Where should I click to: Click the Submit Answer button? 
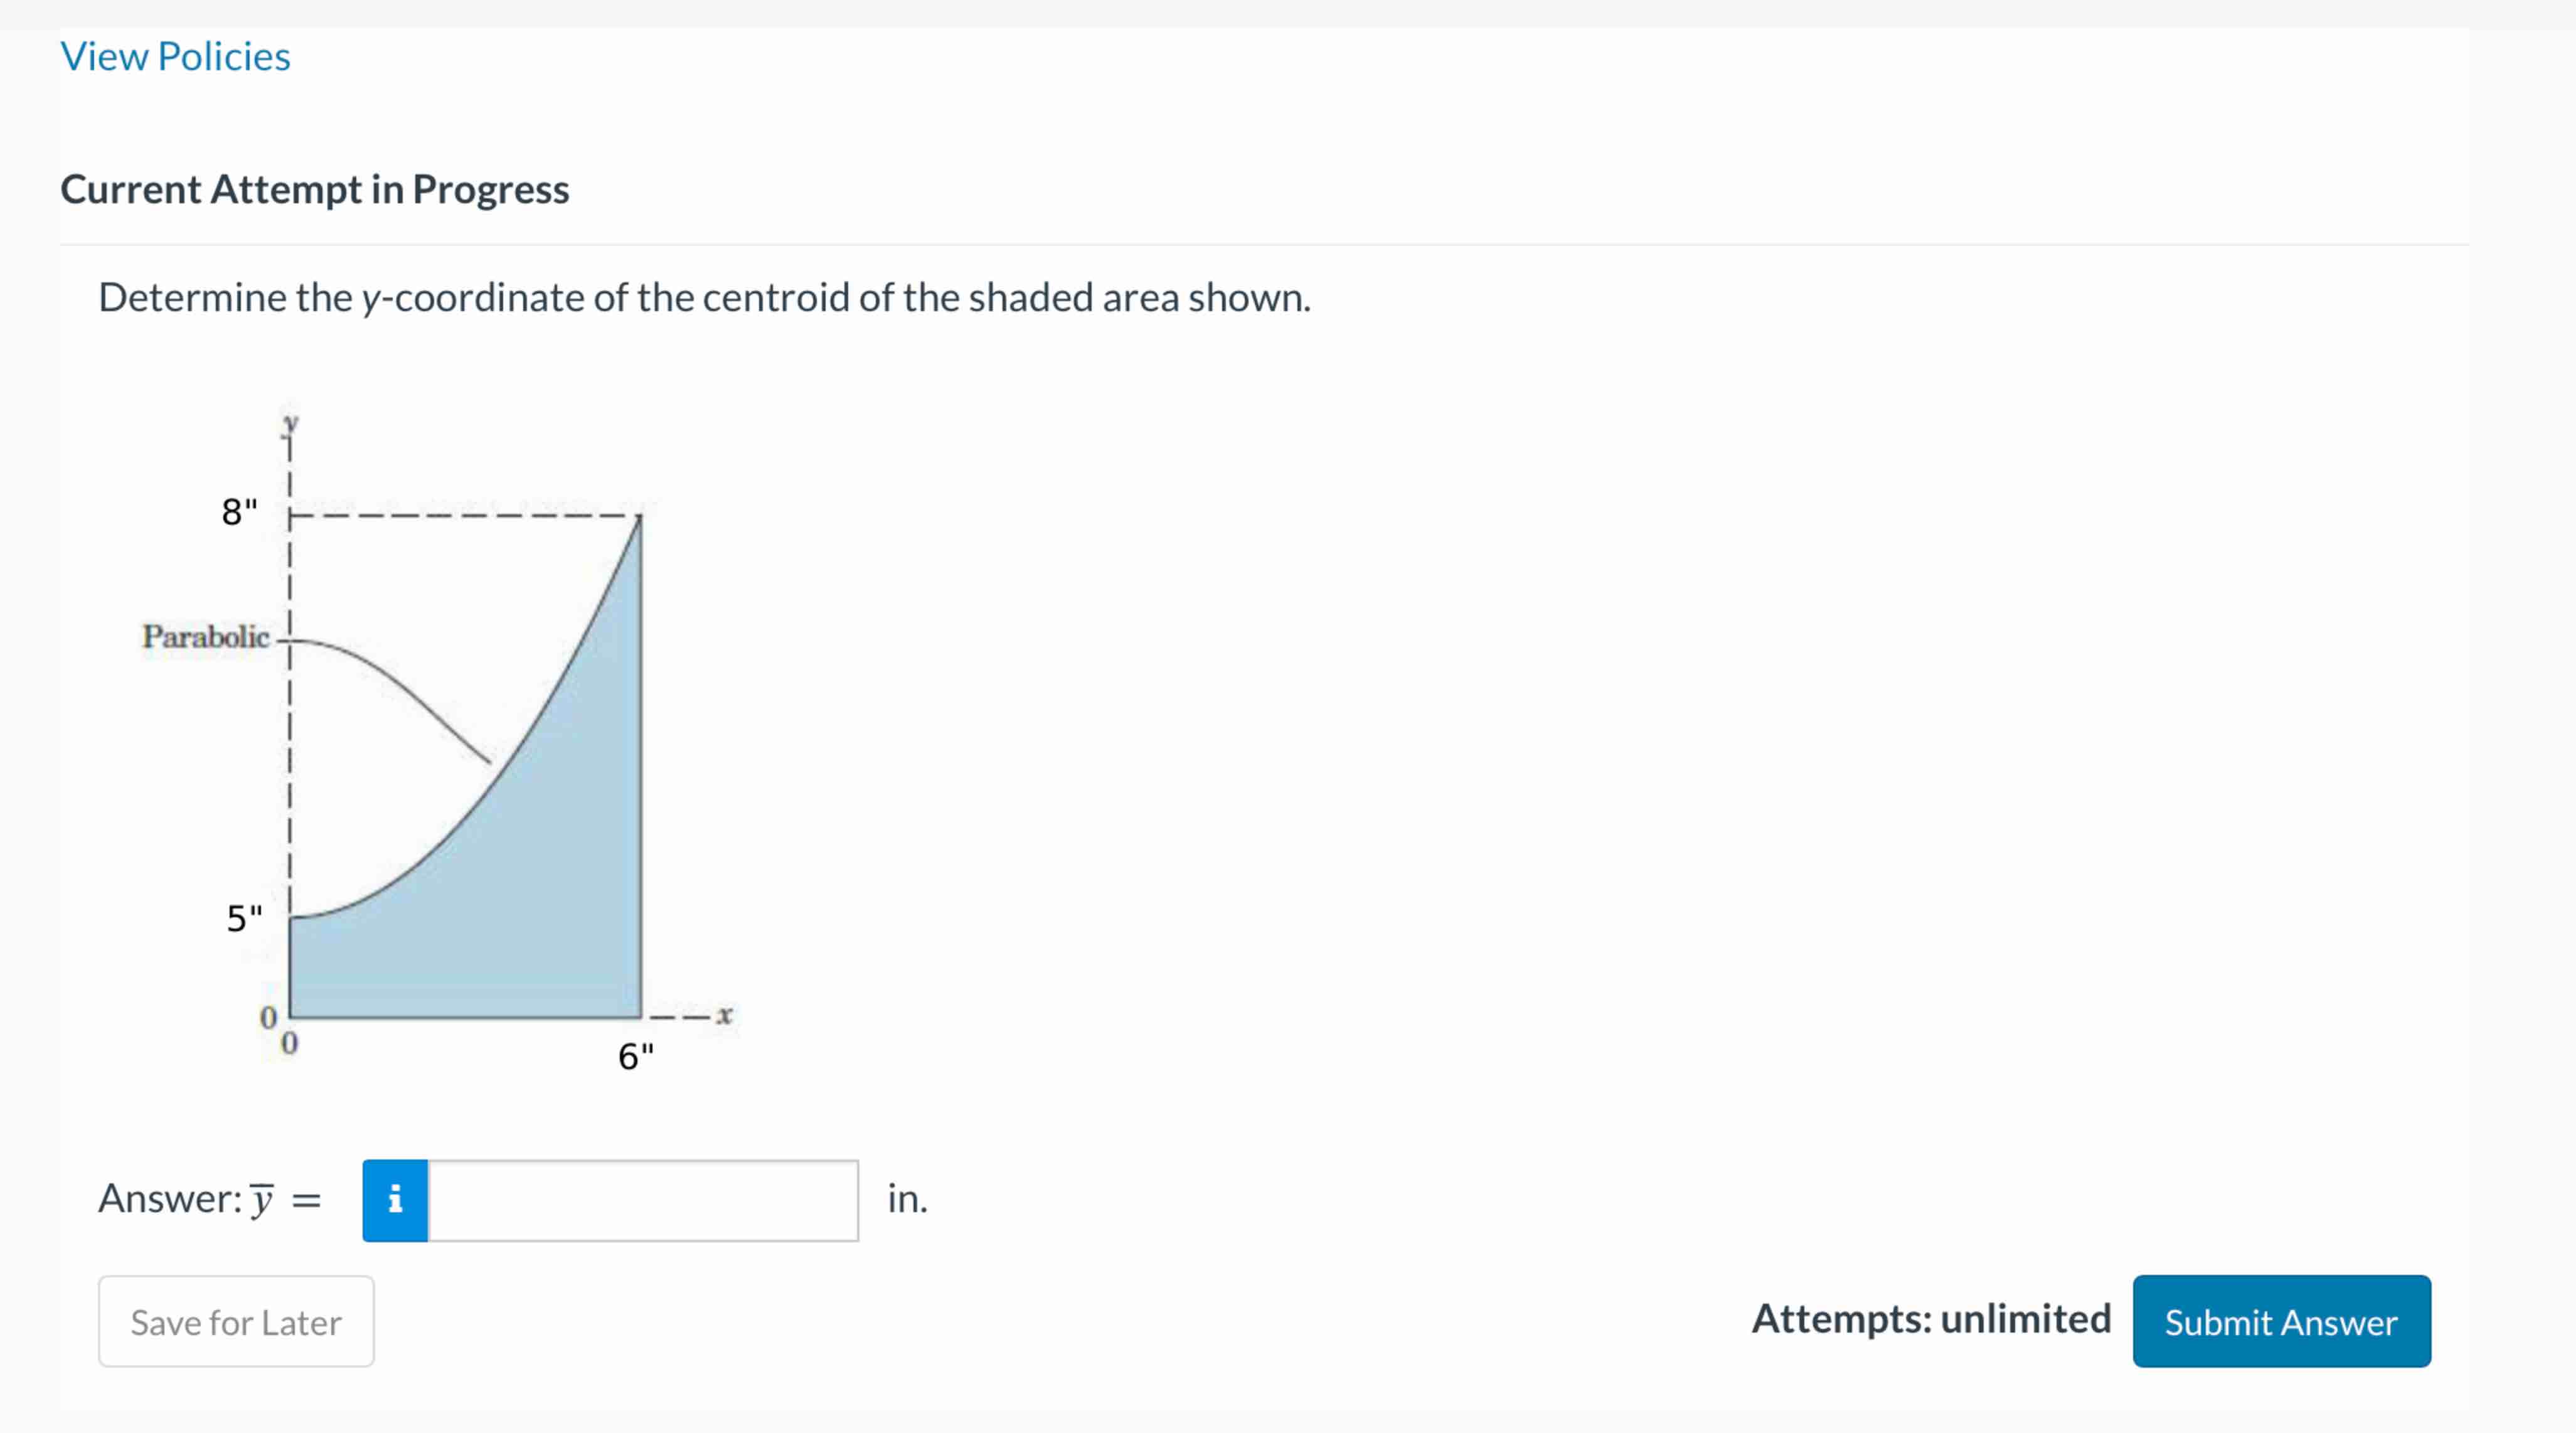point(2281,1321)
